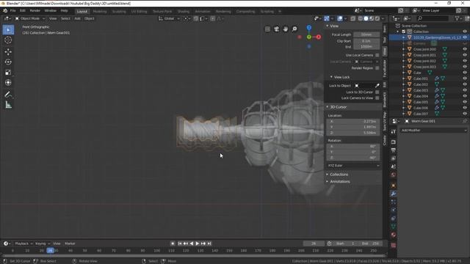Click the red X axis on navigation gizmo
The width and height of the screenshot is (470, 264).
[x=318, y=37]
